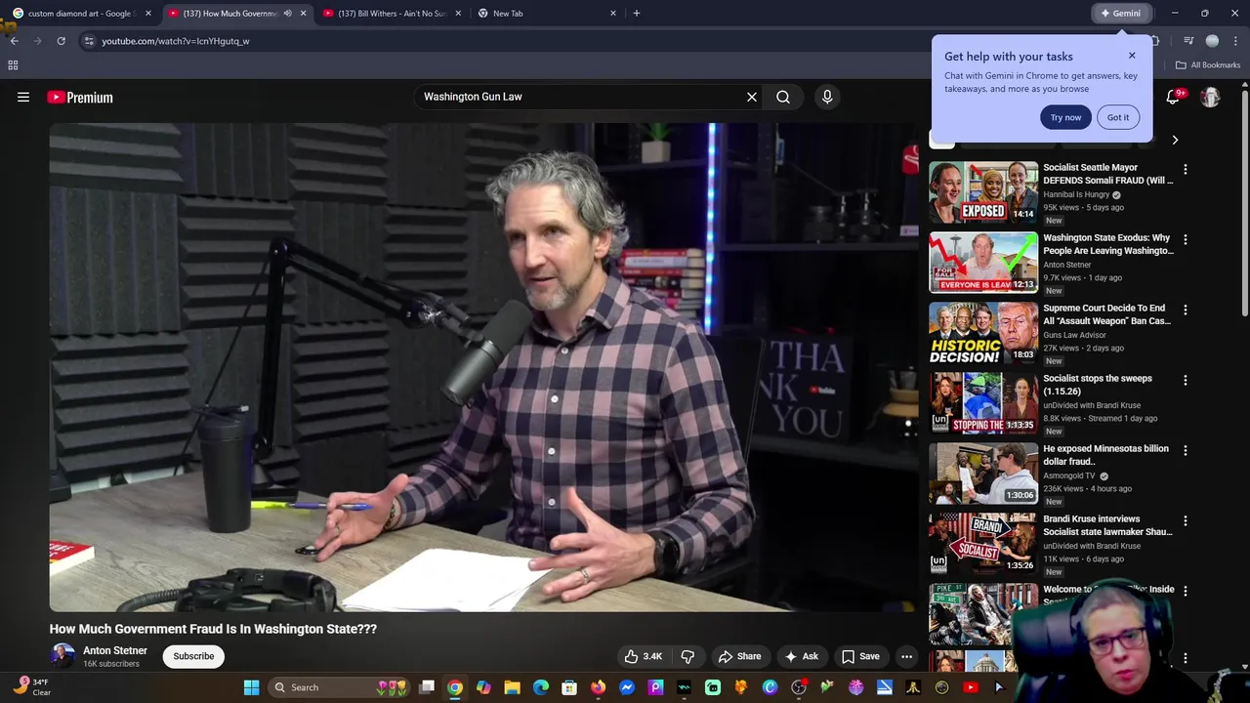1250x703 pixels.
Task: Open Windows Start menu
Action: [251, 687]
